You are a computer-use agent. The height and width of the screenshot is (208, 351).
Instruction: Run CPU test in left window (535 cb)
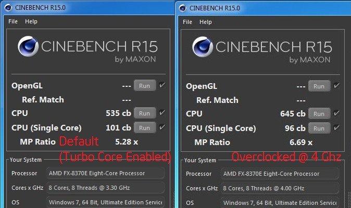(x=145, y=113)
